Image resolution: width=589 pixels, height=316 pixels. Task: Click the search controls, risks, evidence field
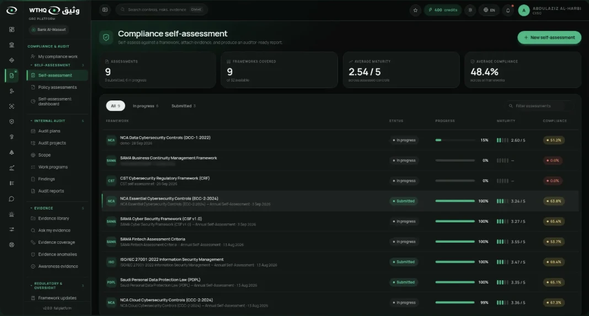coord(162,10)
